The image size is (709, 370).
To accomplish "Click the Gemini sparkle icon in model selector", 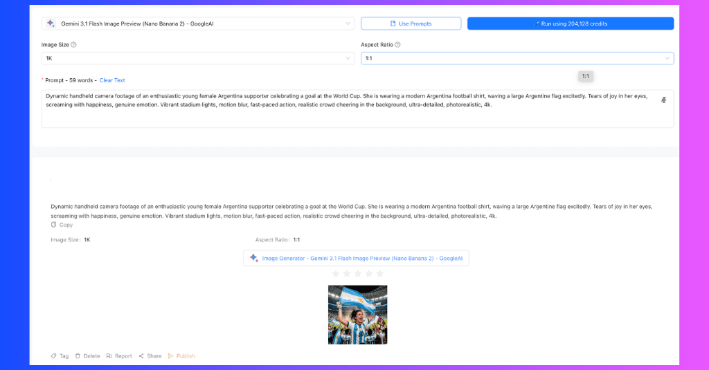I will (x=51, y=24).
